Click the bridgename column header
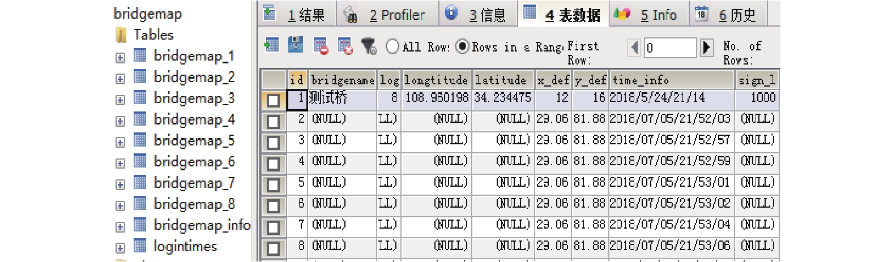The height and width of the screenshot is (262, 892). pos(342,80)
